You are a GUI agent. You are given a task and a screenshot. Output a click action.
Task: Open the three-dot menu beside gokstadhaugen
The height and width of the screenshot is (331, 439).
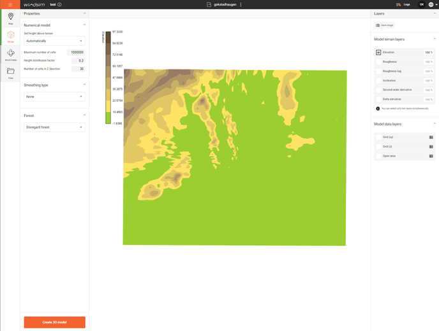click(x=241, y=4)
